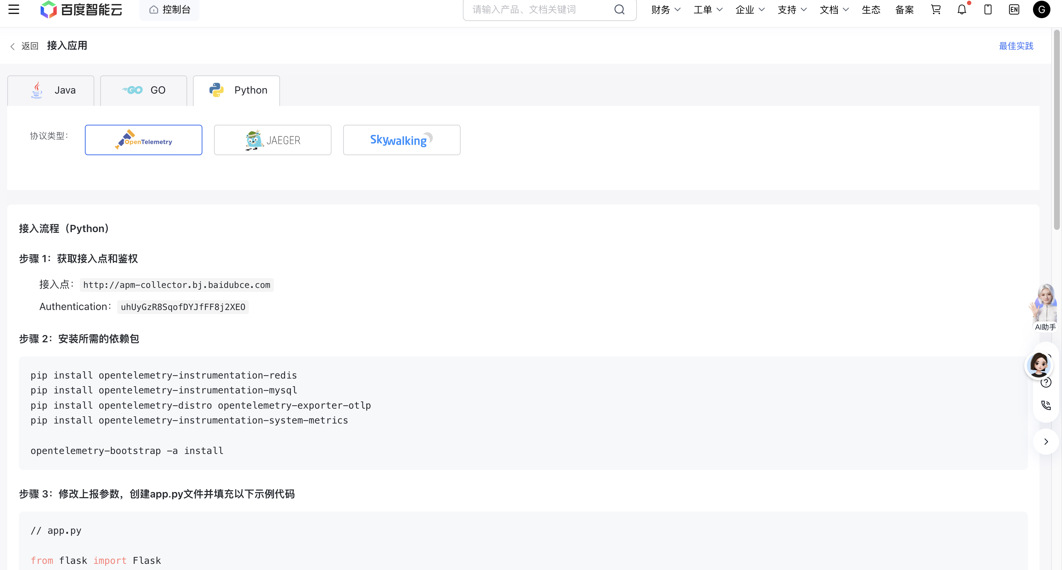
Task: Open the G account avatar menu
Action: point(1041,9)
